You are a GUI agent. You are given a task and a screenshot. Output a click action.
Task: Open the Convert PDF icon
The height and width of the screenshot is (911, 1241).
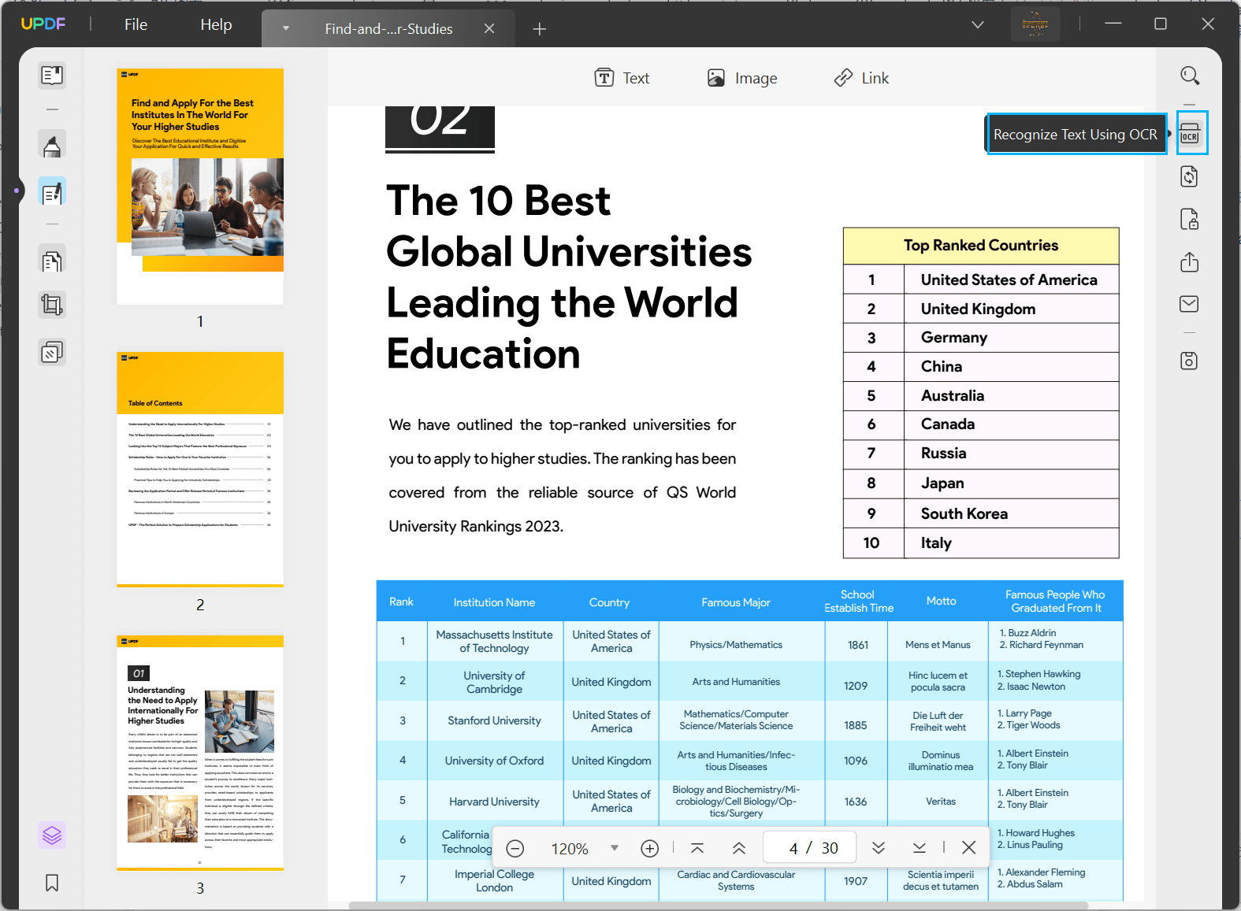tap(1190, 176)
